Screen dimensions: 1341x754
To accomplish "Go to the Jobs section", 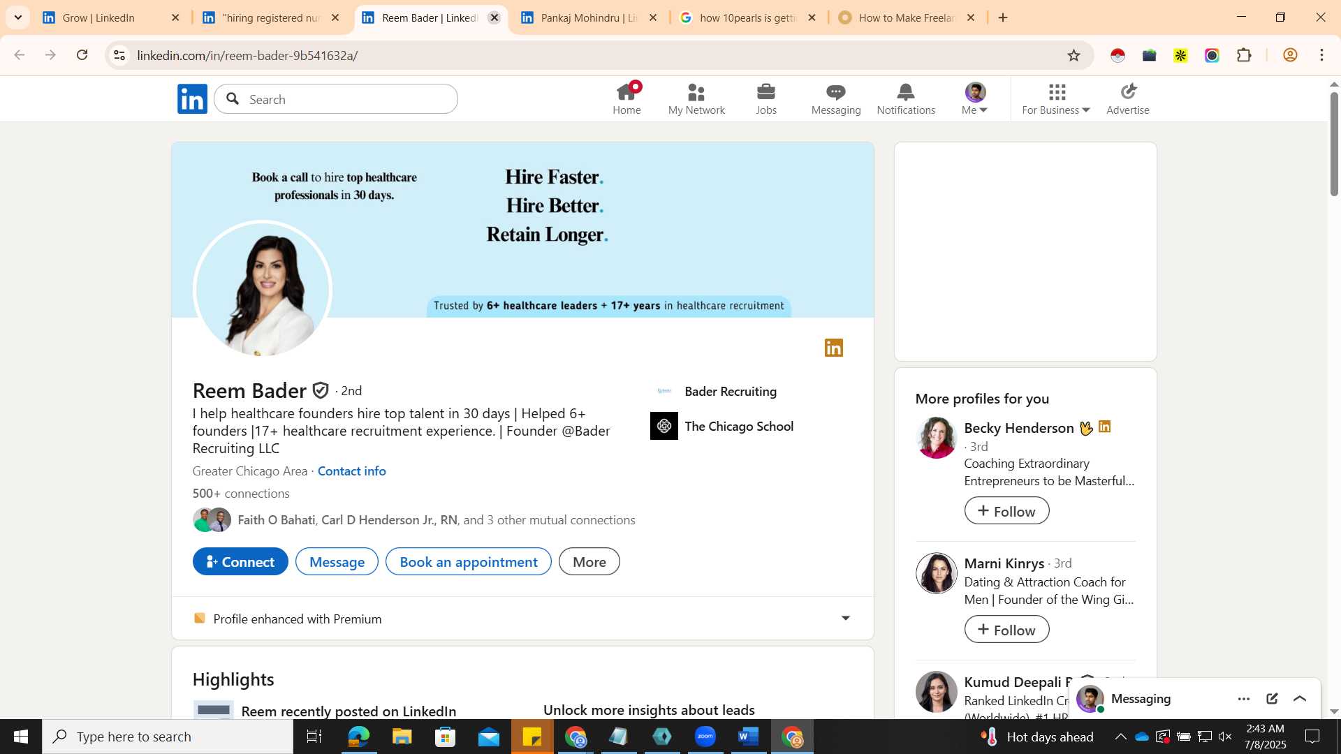I will coord(766,99).
